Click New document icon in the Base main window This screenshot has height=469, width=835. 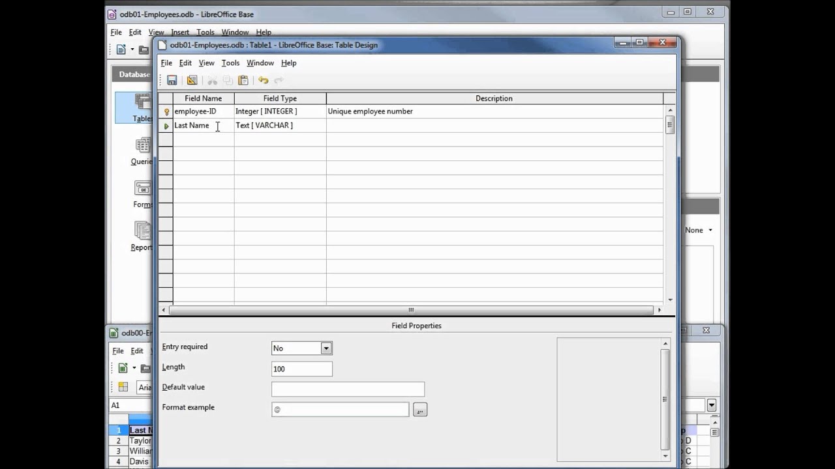pyautogui.click(x=121, y=50)
